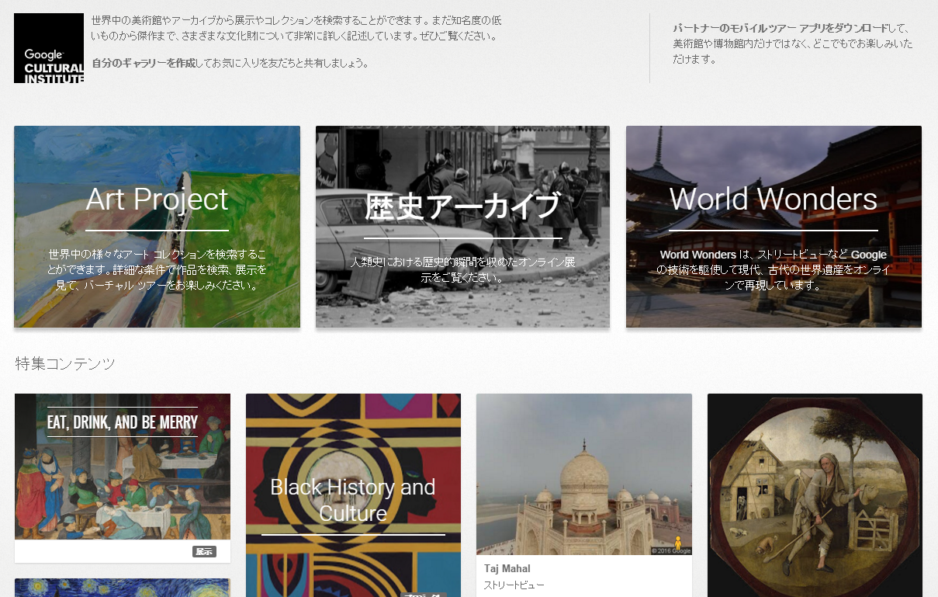Click the Taj Mahal title text

click(x=507, y=568)
